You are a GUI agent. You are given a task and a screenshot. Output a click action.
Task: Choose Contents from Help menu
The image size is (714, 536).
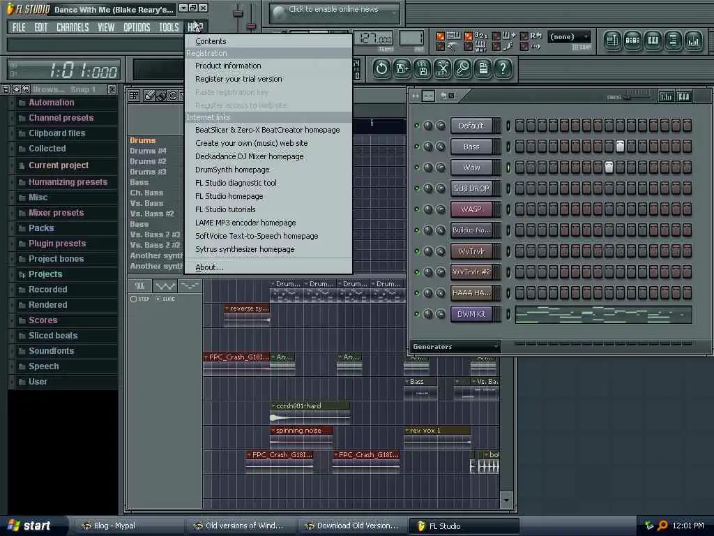click(268, 41)
